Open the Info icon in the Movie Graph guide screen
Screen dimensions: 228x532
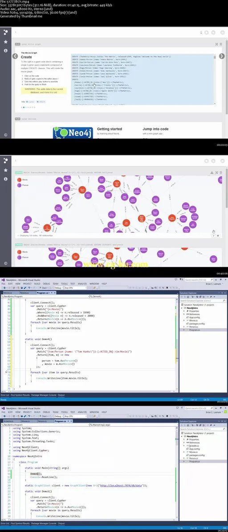coord(5,50)
